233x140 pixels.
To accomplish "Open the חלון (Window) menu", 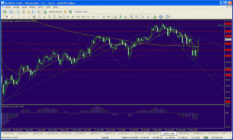I will (48, 7).
